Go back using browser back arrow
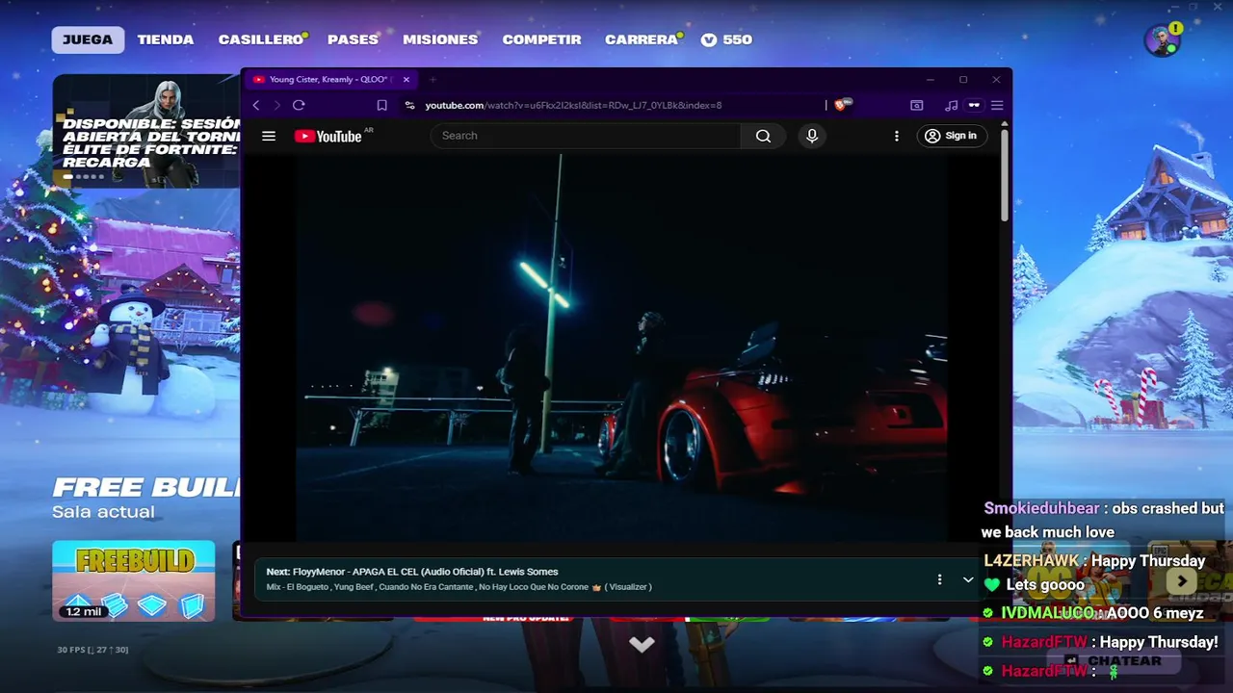This screenshot has width=1233, height=693. tap(256, 105)
